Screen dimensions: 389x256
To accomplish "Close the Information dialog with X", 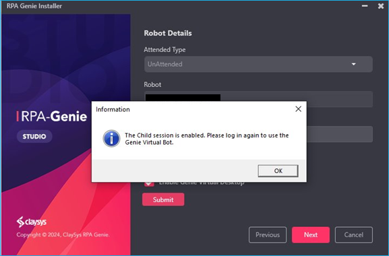I will pyautogui.click(x=298, y=109).
